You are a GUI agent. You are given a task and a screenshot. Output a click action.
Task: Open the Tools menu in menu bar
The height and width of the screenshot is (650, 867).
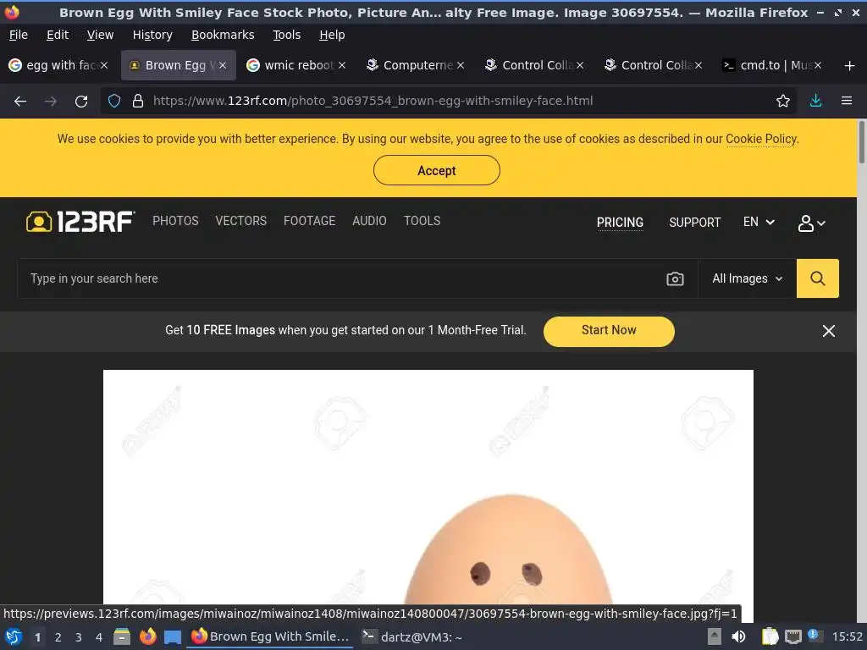tap(286, 35)
